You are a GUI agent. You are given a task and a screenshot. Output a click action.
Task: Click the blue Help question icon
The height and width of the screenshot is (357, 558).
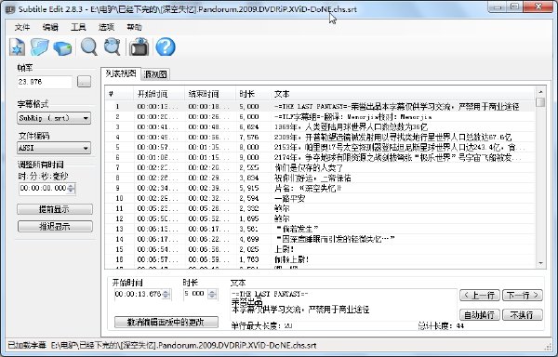[x=166, y=46]
